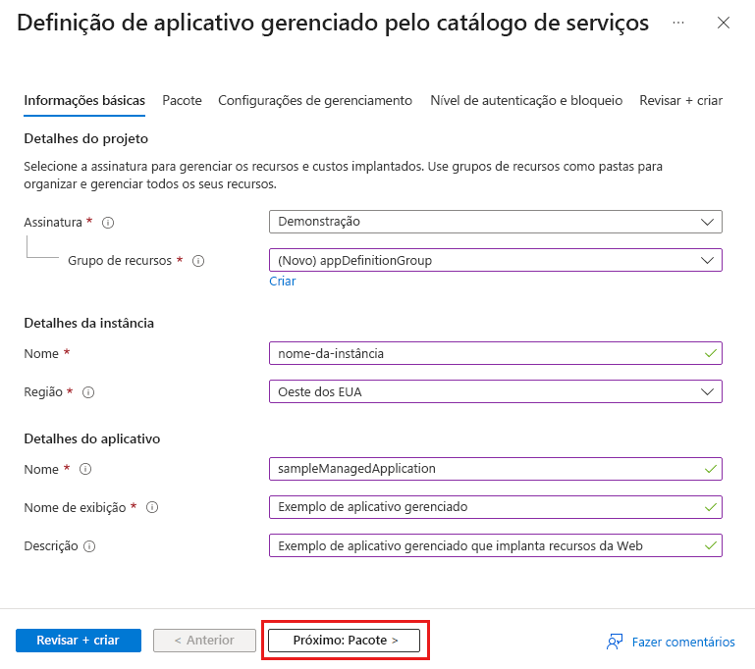Close the definition panel with X
Image resolution: width=755 pixels, height=669 pixels.
(x=724, y=23)
